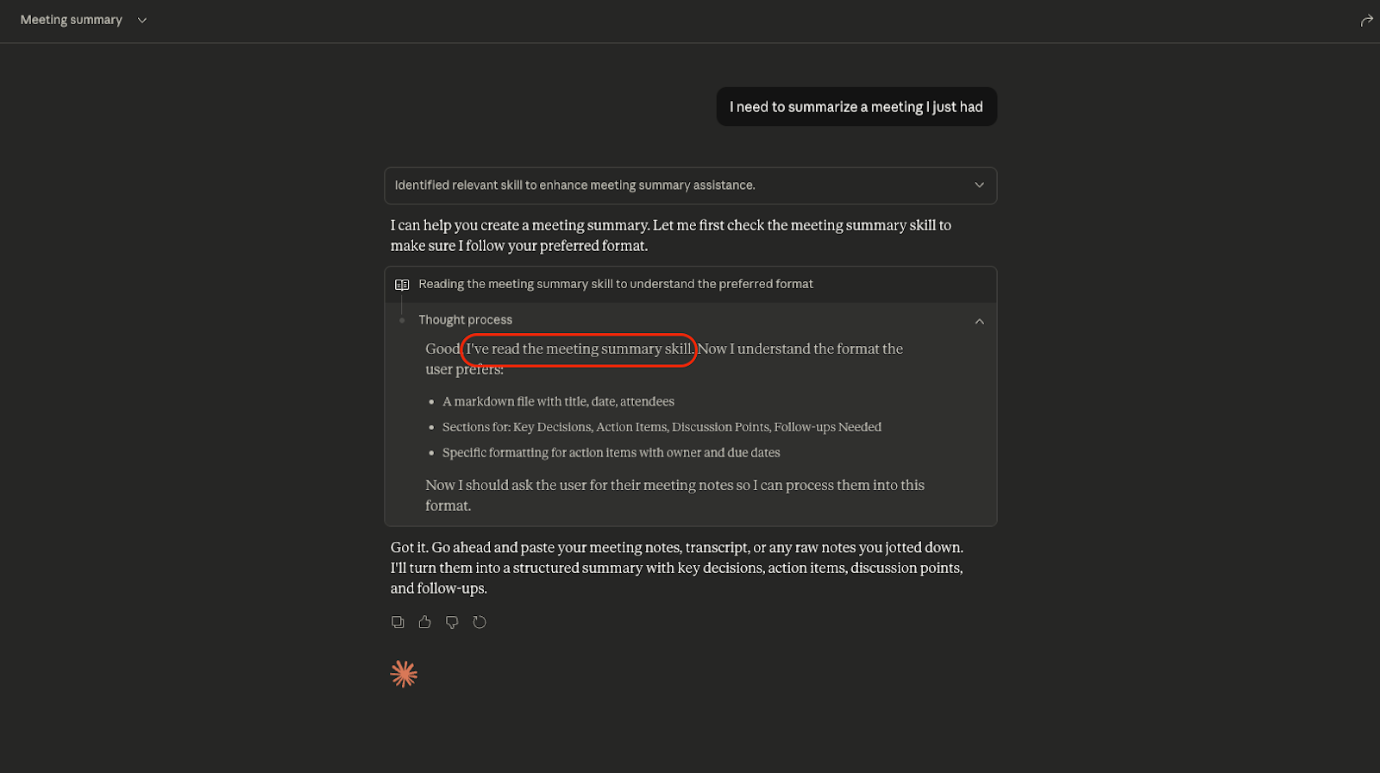Open the Meeting summary title dropdown

click(142, 20)
